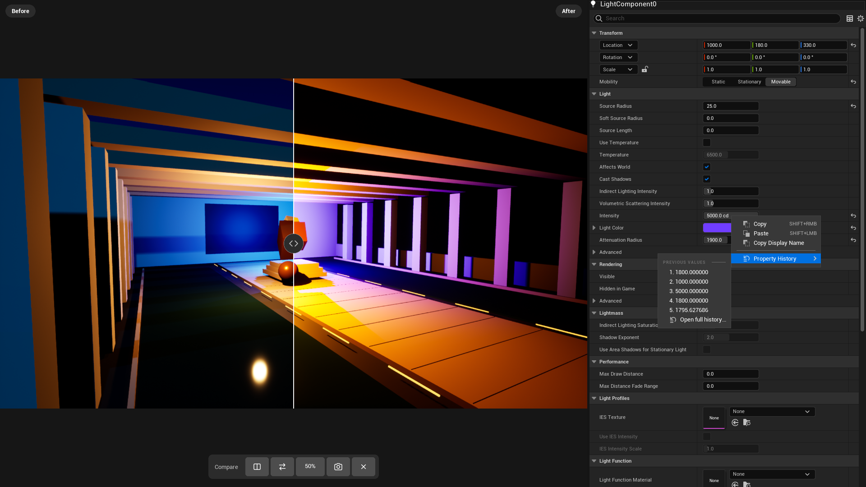This screenshot has height=487, width=866.
Task: Reset Source Radius to its default value
Action: pyautogui.click(x=853, y=106)
